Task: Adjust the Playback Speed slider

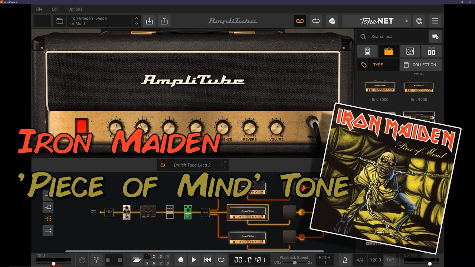Action: [294, 263]
